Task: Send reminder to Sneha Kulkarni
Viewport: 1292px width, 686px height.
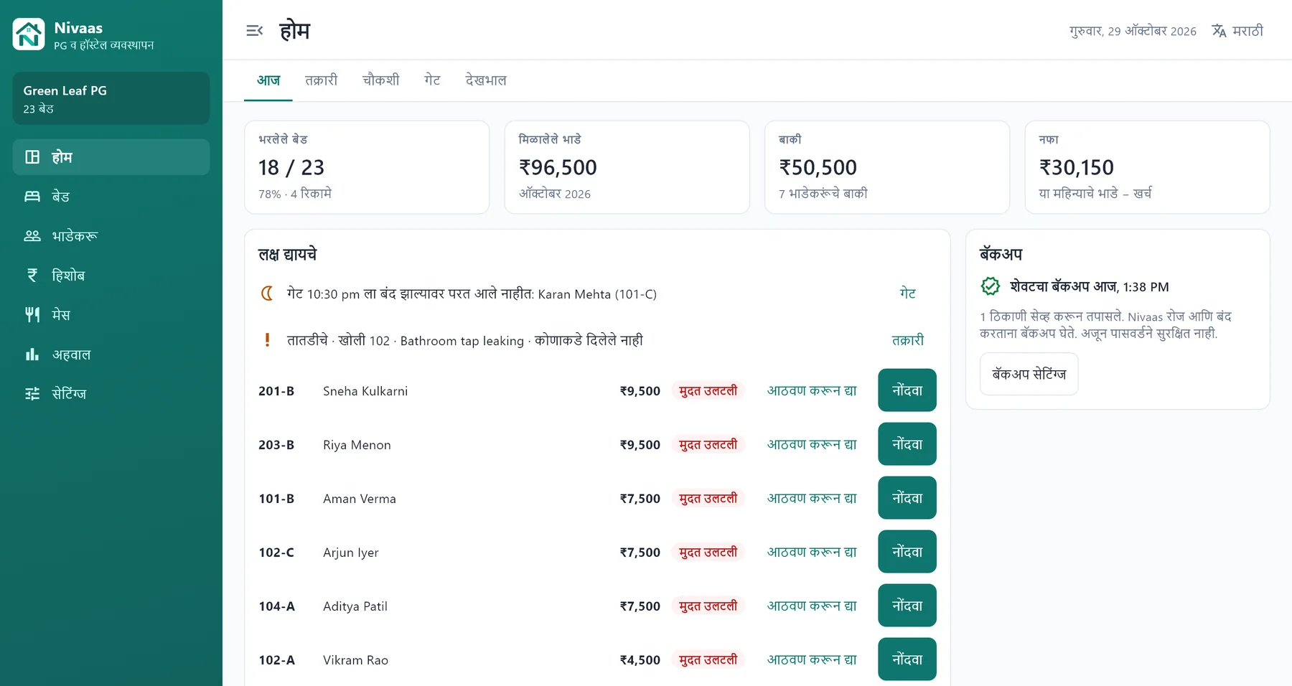Action: (x=812, y=390)
